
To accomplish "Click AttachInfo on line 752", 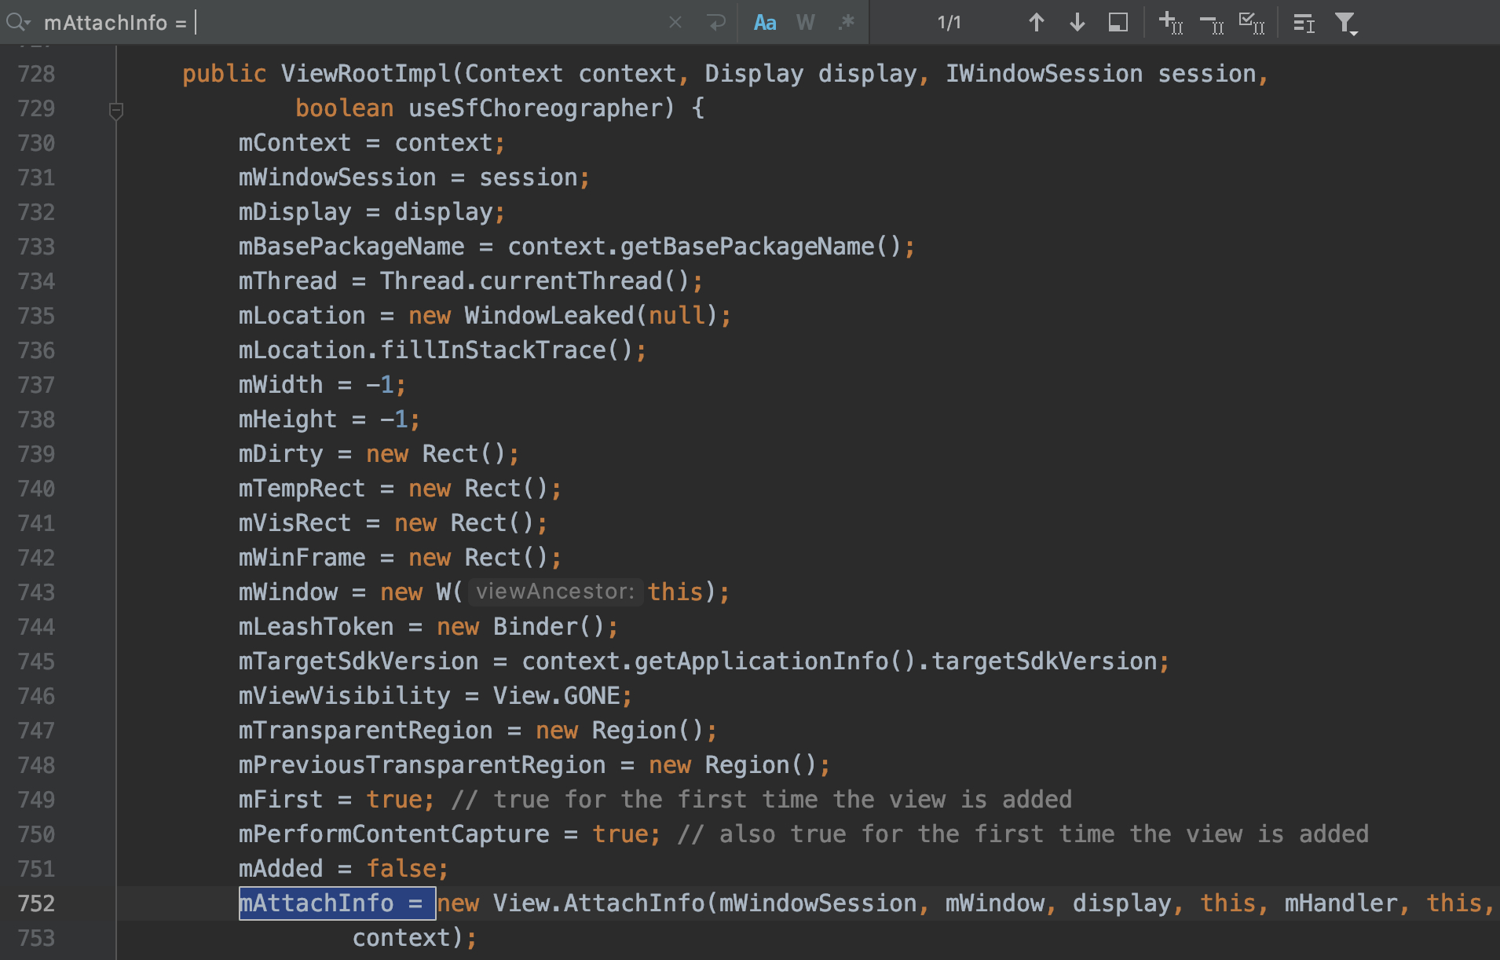I will (x=635, y=903).
